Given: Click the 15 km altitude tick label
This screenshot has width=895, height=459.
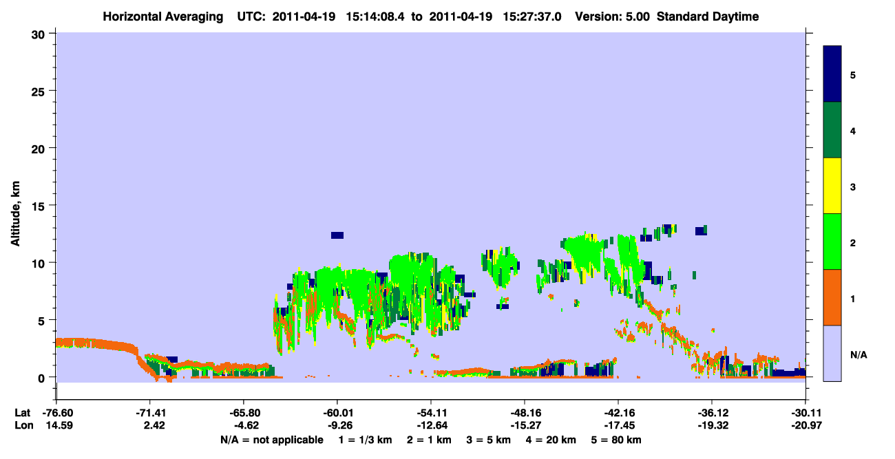Looking at the screenshot, I should pos(39,206).
